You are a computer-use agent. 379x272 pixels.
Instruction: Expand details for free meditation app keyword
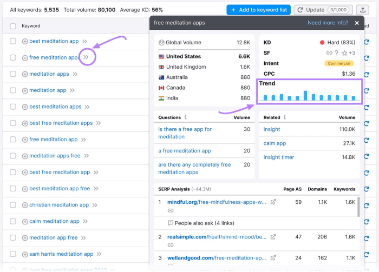coord(83,140)
